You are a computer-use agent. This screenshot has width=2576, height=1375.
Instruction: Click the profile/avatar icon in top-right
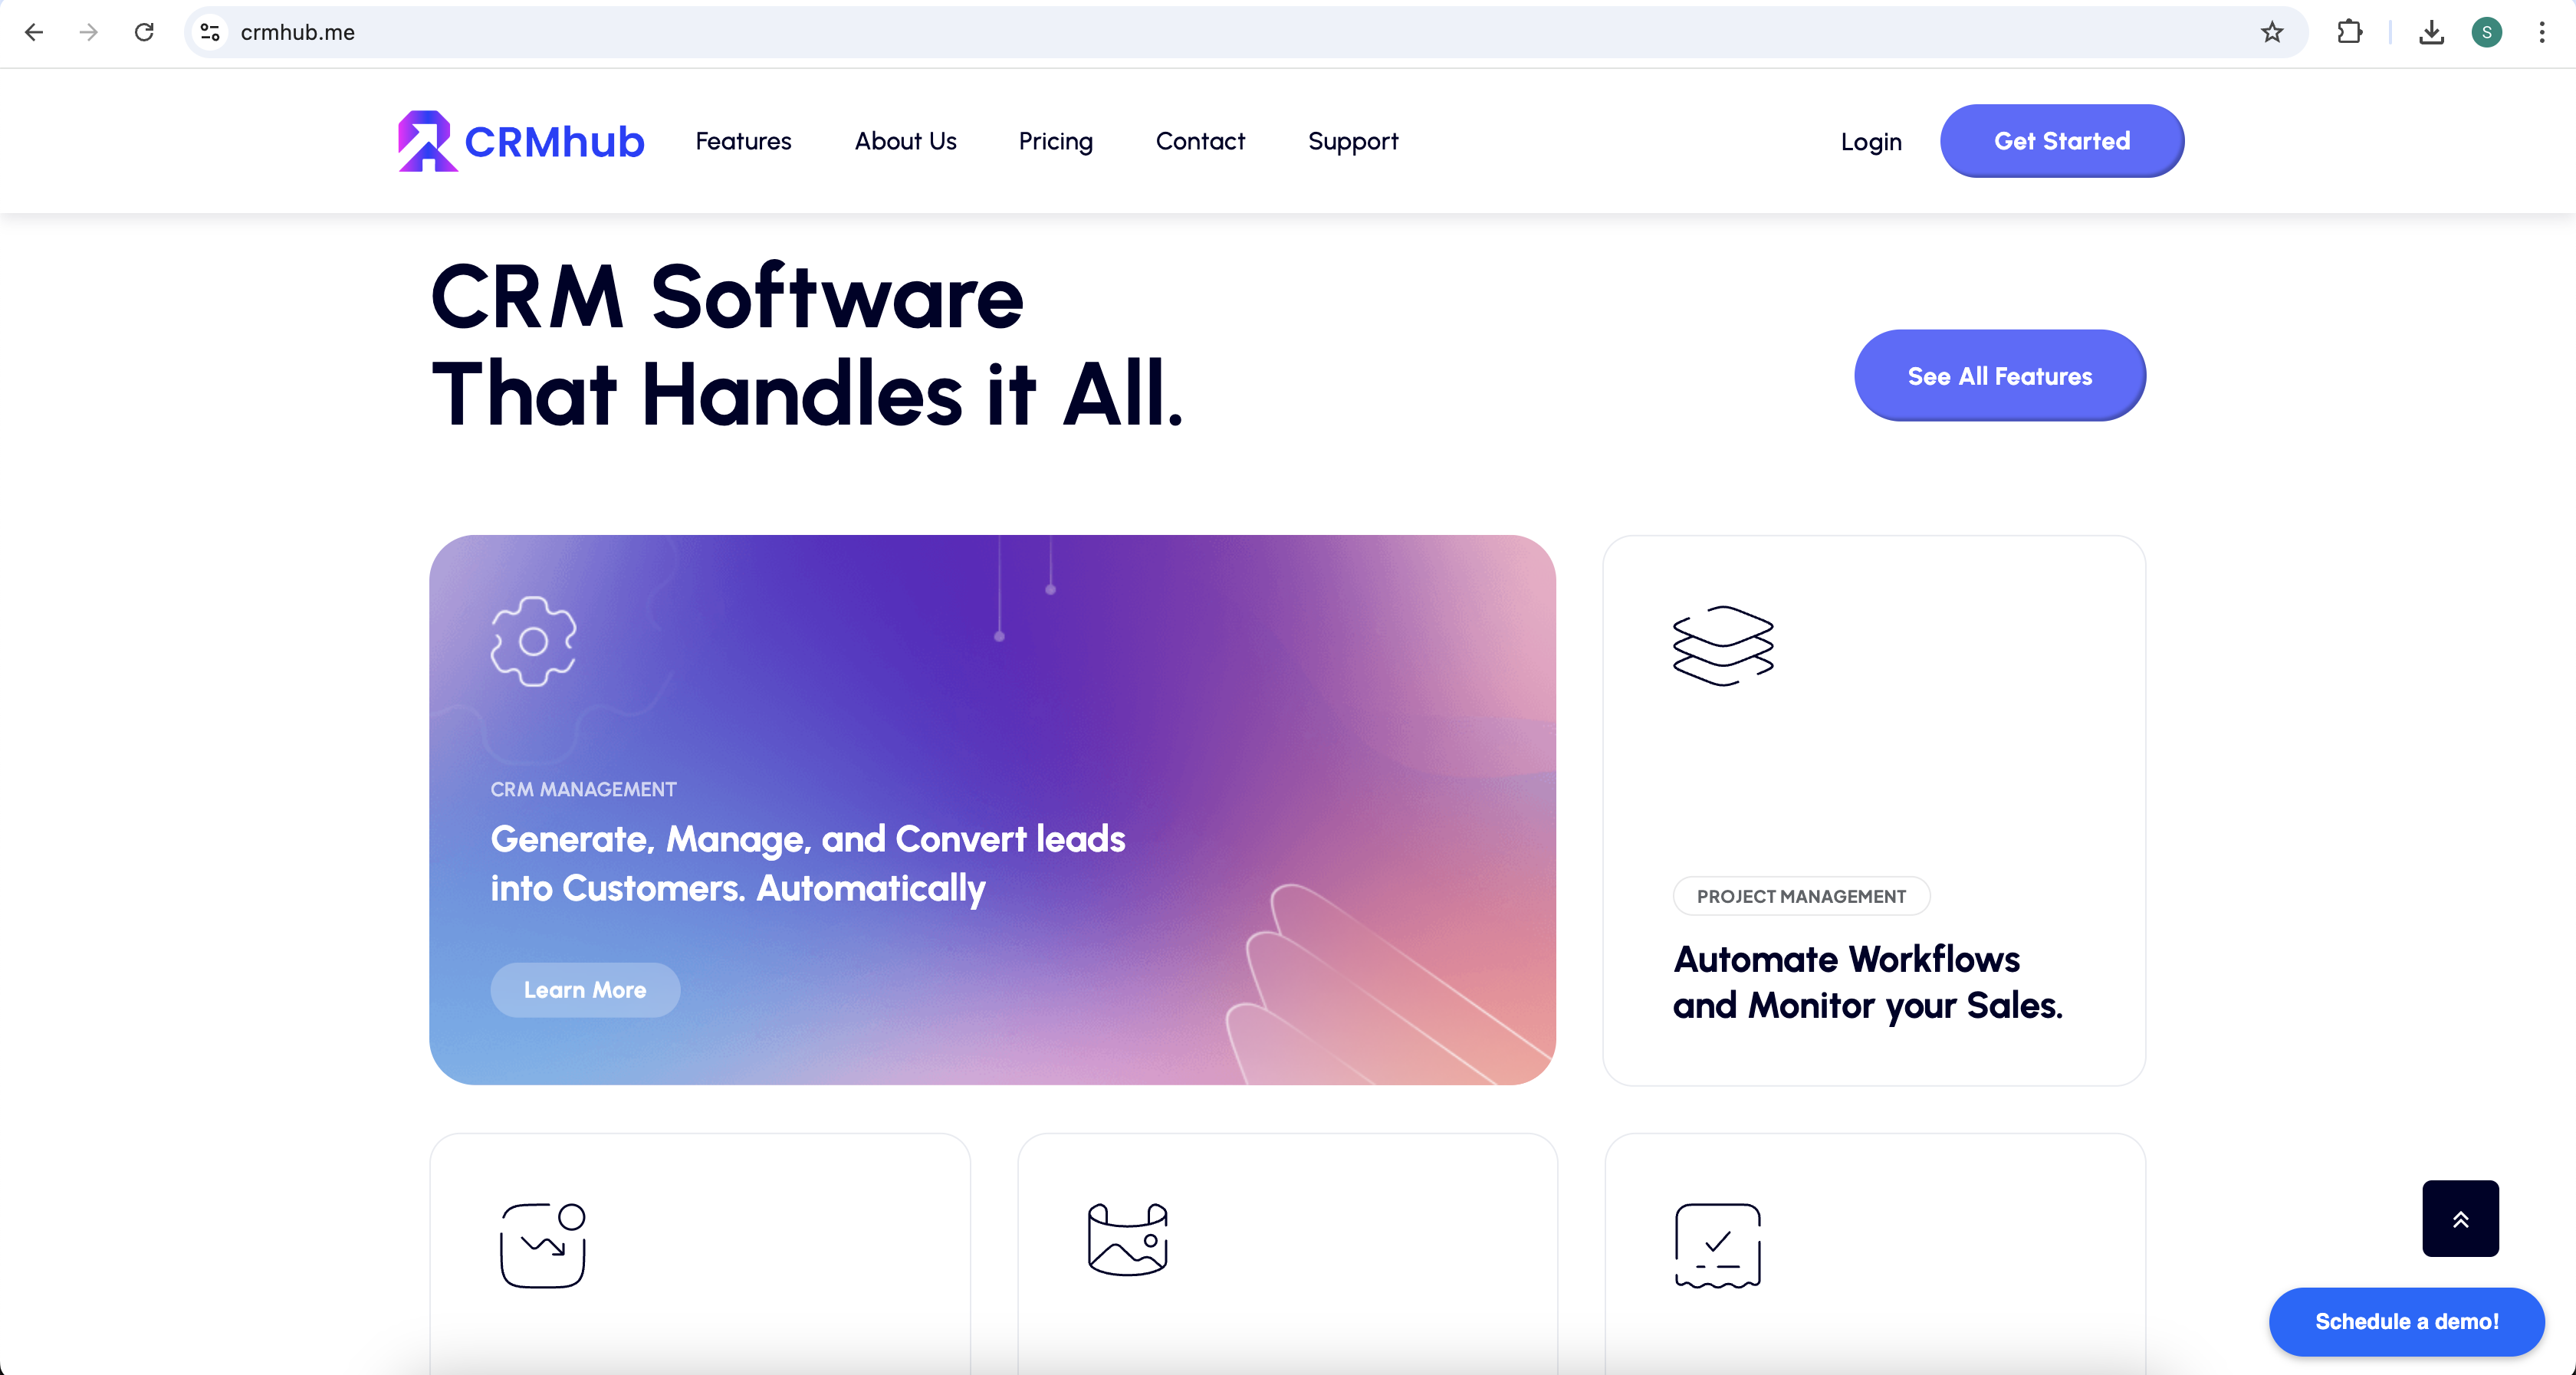tap(2486, 32)
